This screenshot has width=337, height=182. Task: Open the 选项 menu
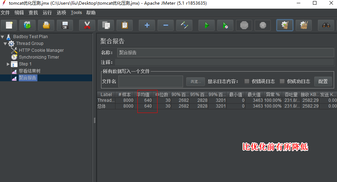(61, 13)
